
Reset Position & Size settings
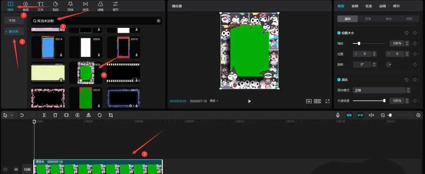pos(406,33)
